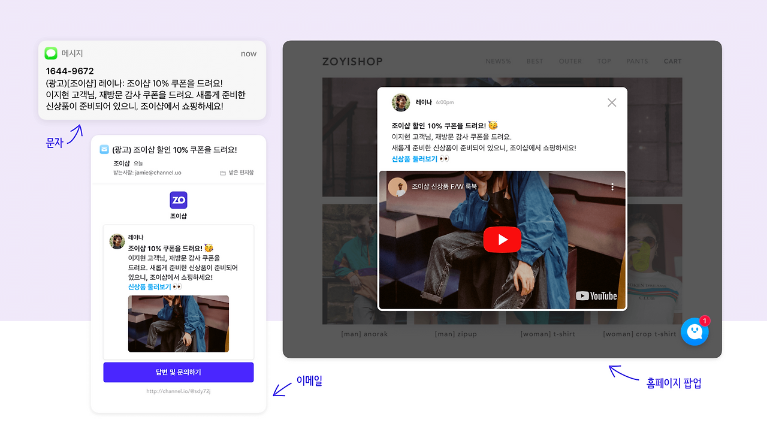Viewport: 767px width, 444px height.
Task: Click the http://channel.io/@sdy72j link
Action: point(179,391)
